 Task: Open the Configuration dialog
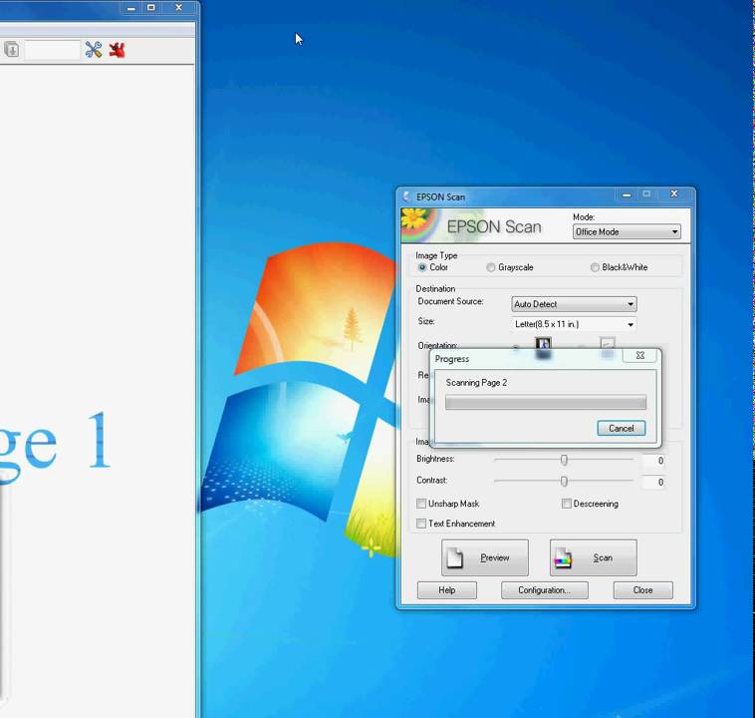(545, 590)
